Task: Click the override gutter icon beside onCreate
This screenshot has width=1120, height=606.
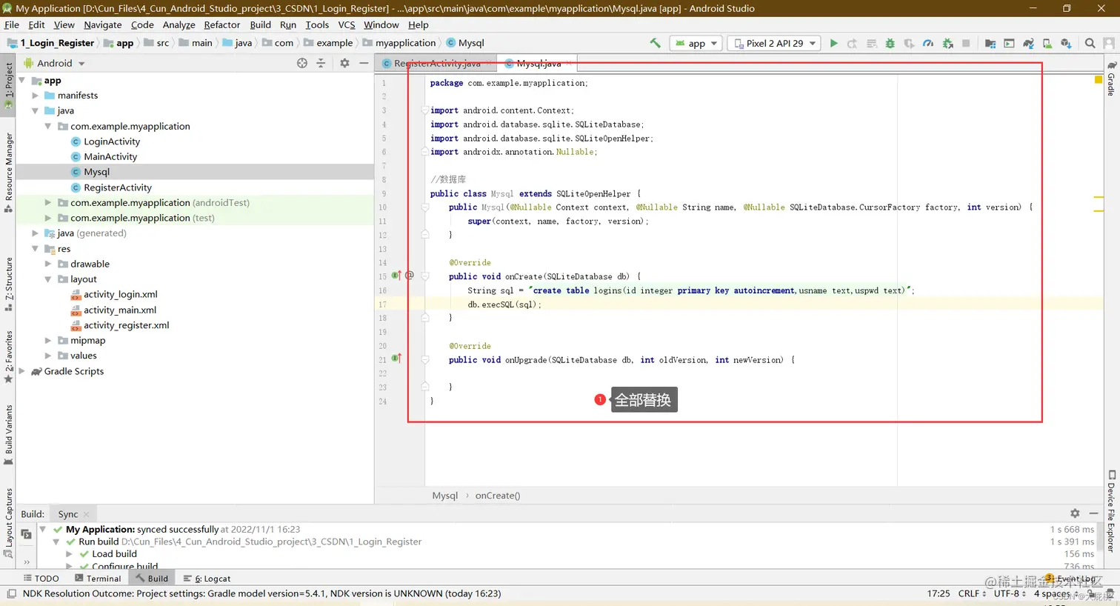Action: click(x=396, y=275)
